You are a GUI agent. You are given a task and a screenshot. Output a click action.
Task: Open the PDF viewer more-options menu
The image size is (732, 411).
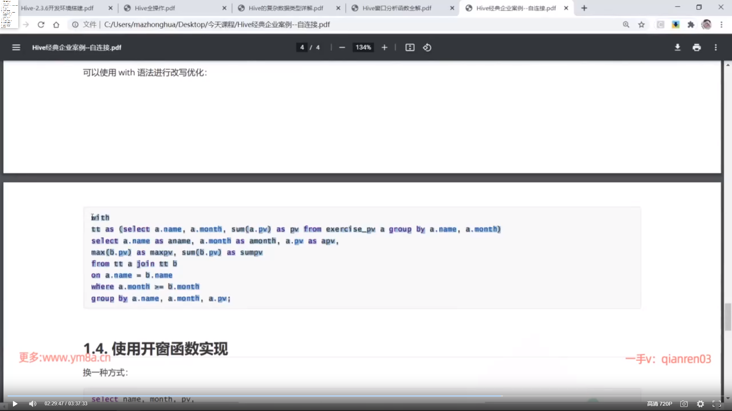coord(716,48)
